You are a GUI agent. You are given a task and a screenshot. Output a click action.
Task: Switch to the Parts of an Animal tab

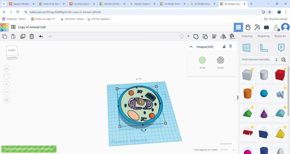point(52,4)
